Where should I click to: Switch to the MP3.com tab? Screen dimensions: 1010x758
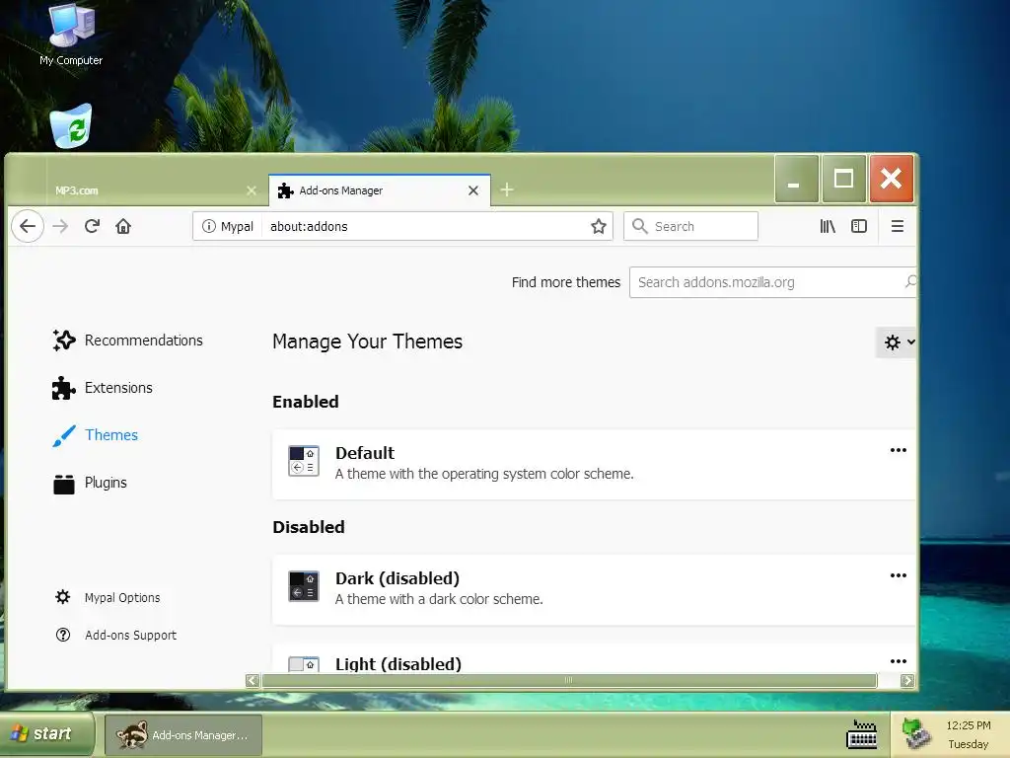click(x=156, y=190)
